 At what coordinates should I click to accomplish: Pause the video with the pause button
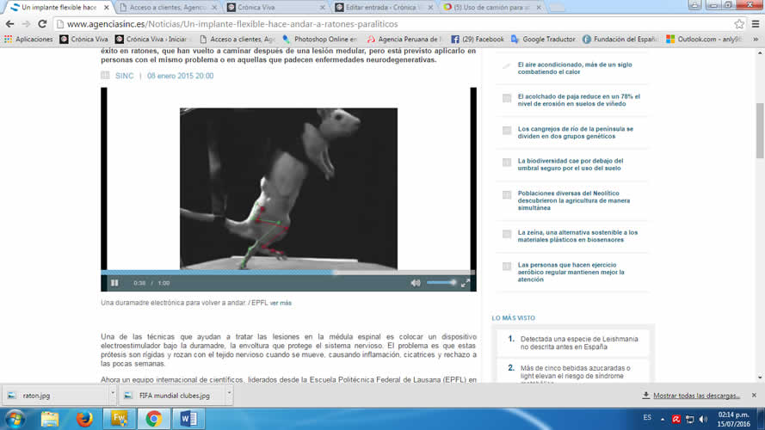pos(114,283)
